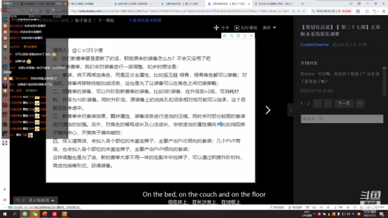Image resolution: width=388 pixels, height=218 pixels.
Task: Open the 操作 dropdown menu
Action: point(269,28)
